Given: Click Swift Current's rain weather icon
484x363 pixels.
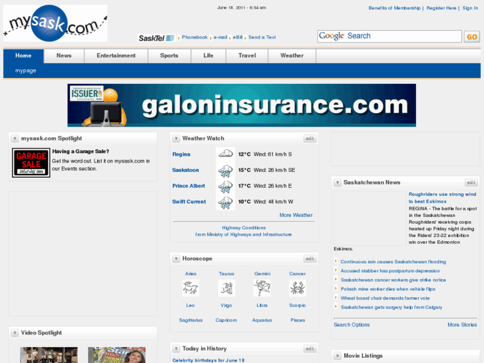Looking at the screenshot, I should (x=226, y=202).
